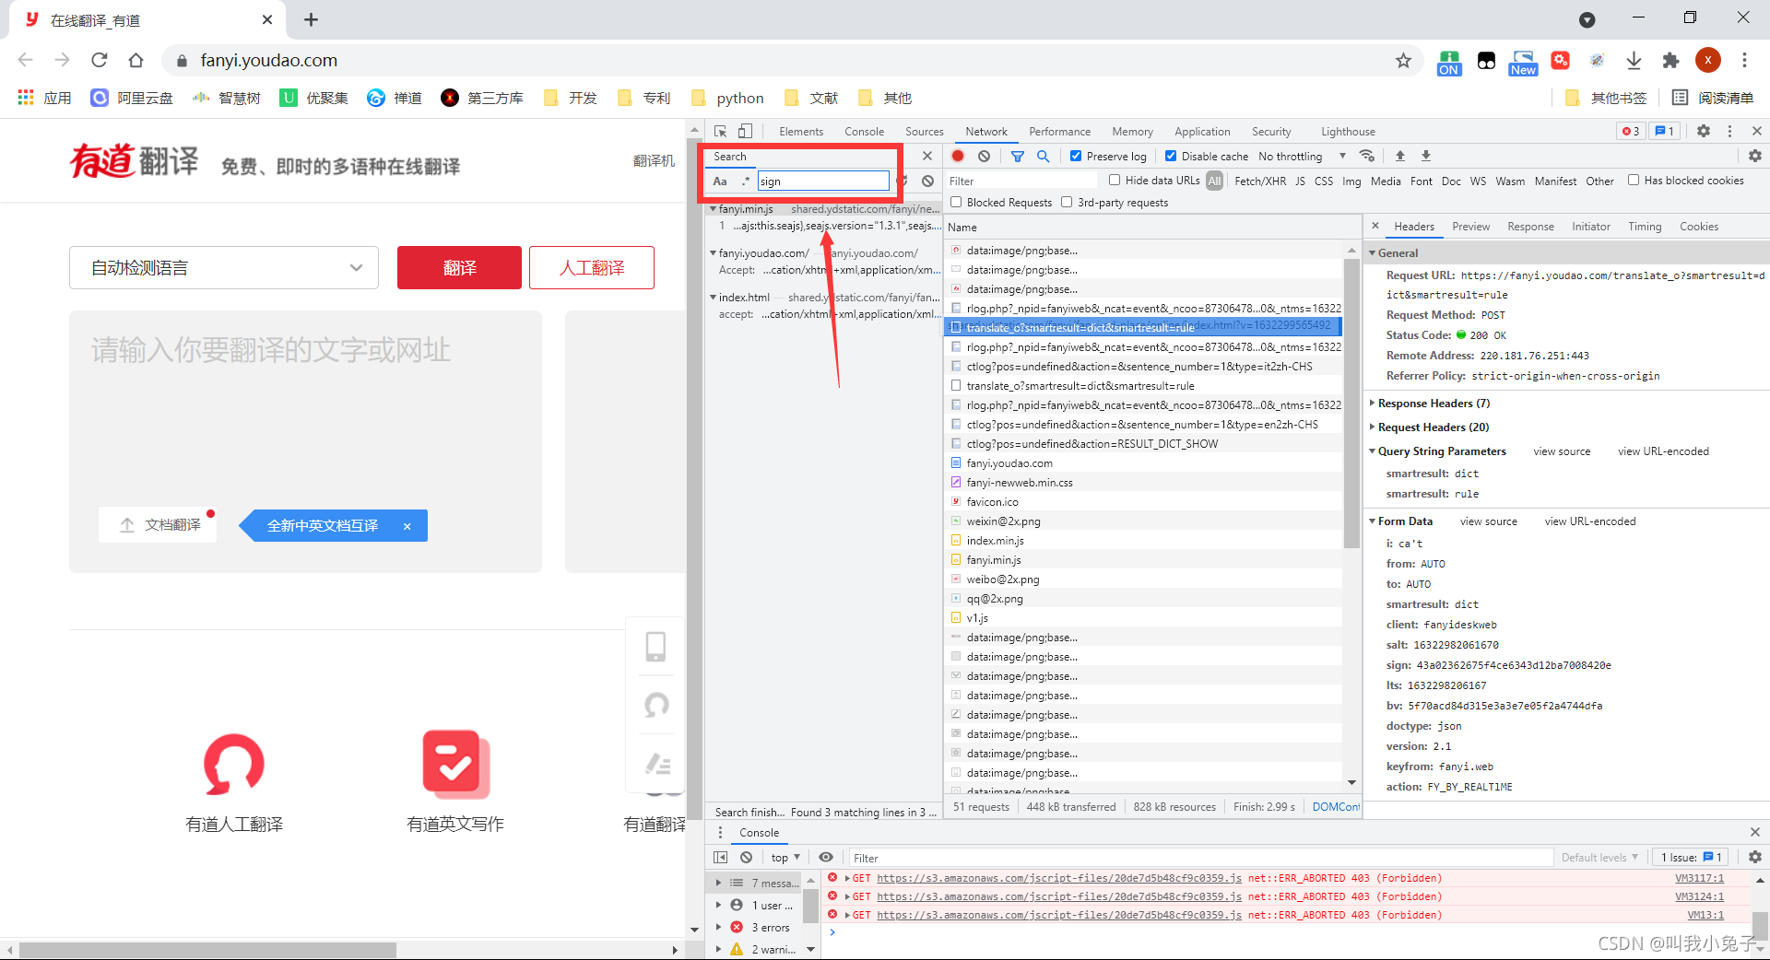Image resolution: width=1770 pixels, height=960 pixels.
Task: Click the 人工翻译 button
Action: (592, 267)
